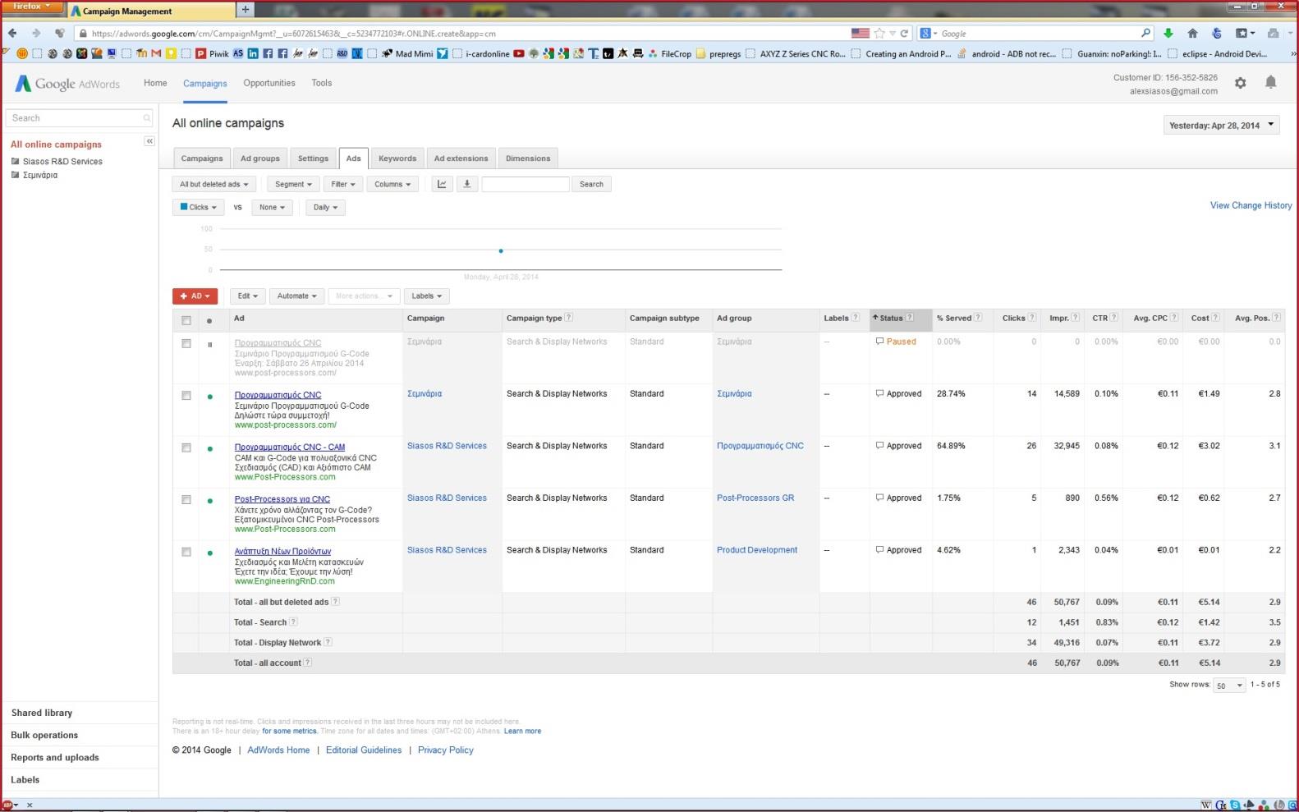Click Firefox home icon
The height and width of the screenshot is (812, 1299).
[x=1193, y=34]
